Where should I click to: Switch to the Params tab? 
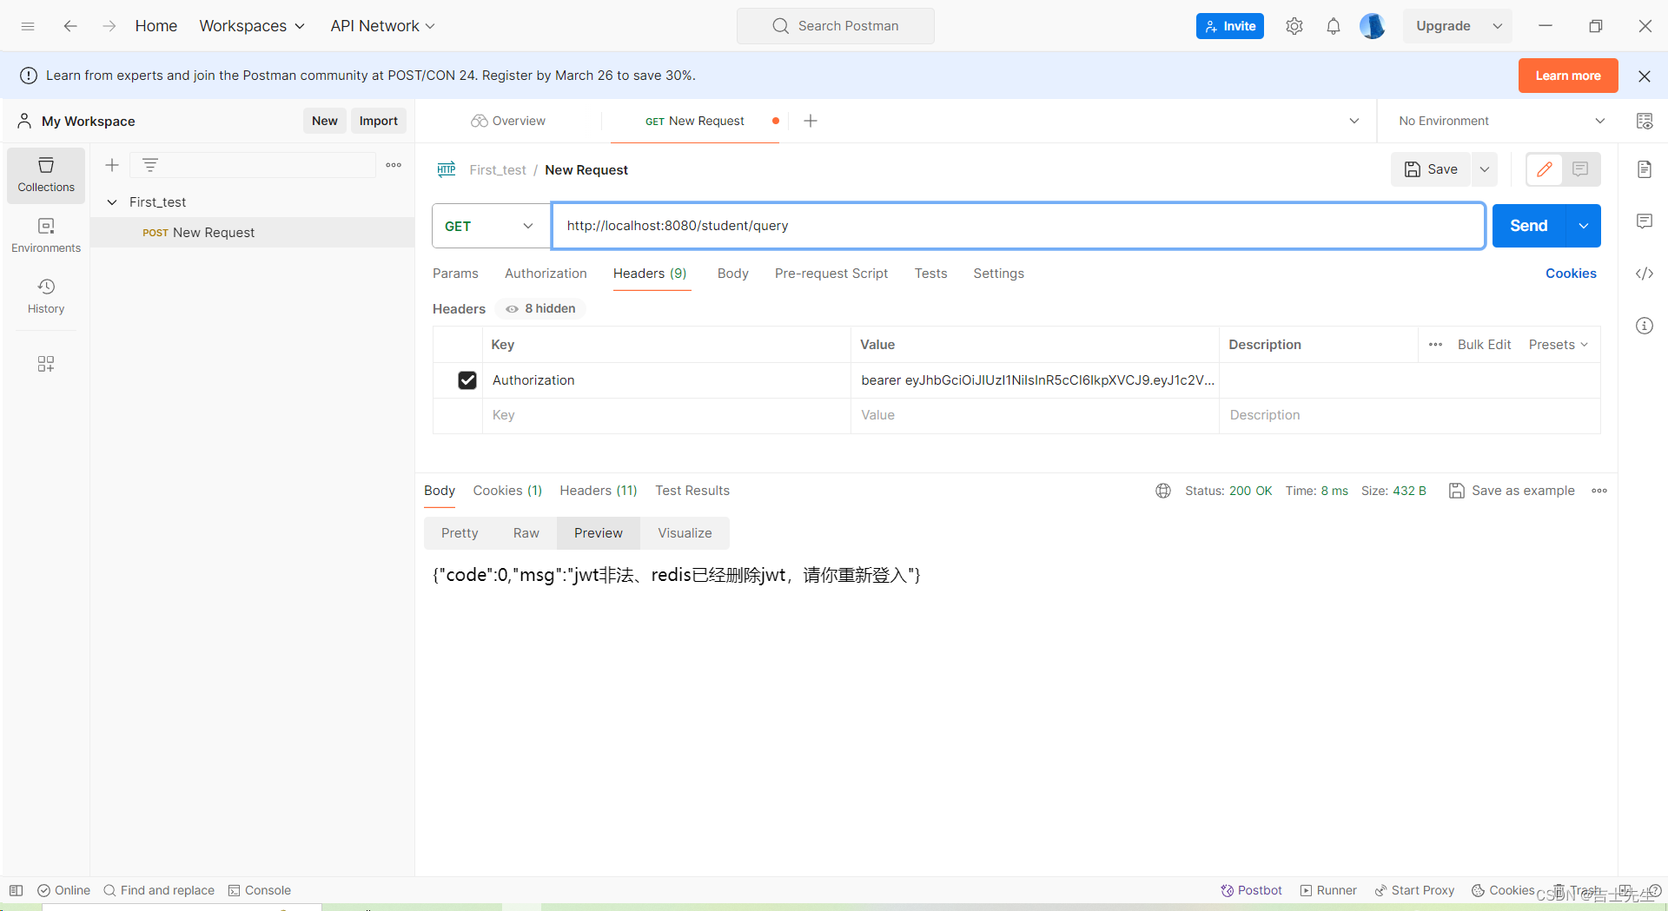pos(455,274)
